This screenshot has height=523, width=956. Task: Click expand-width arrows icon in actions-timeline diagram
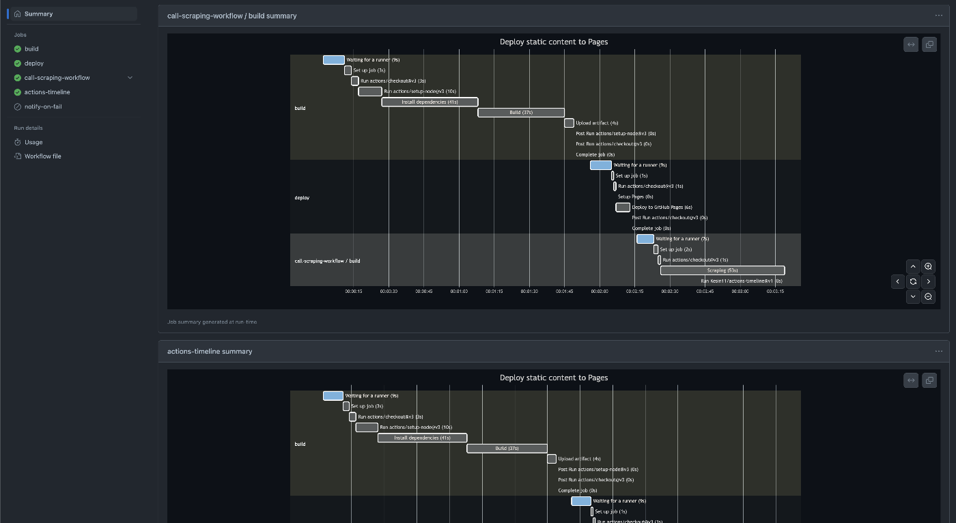tap(911, 380)
